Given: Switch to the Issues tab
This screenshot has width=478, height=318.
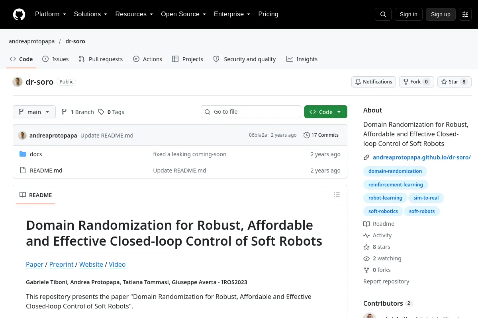Looking at the screenshot, I should (x=55, y=59).
